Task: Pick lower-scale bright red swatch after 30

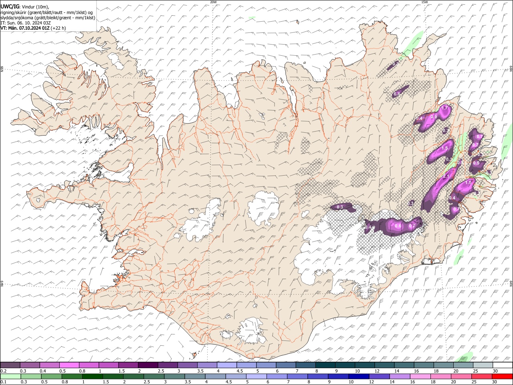Action: tap(502, 376)
